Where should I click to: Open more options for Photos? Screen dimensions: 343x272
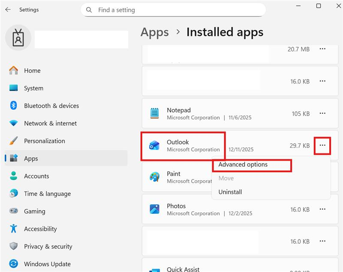[x=322, y=209]
